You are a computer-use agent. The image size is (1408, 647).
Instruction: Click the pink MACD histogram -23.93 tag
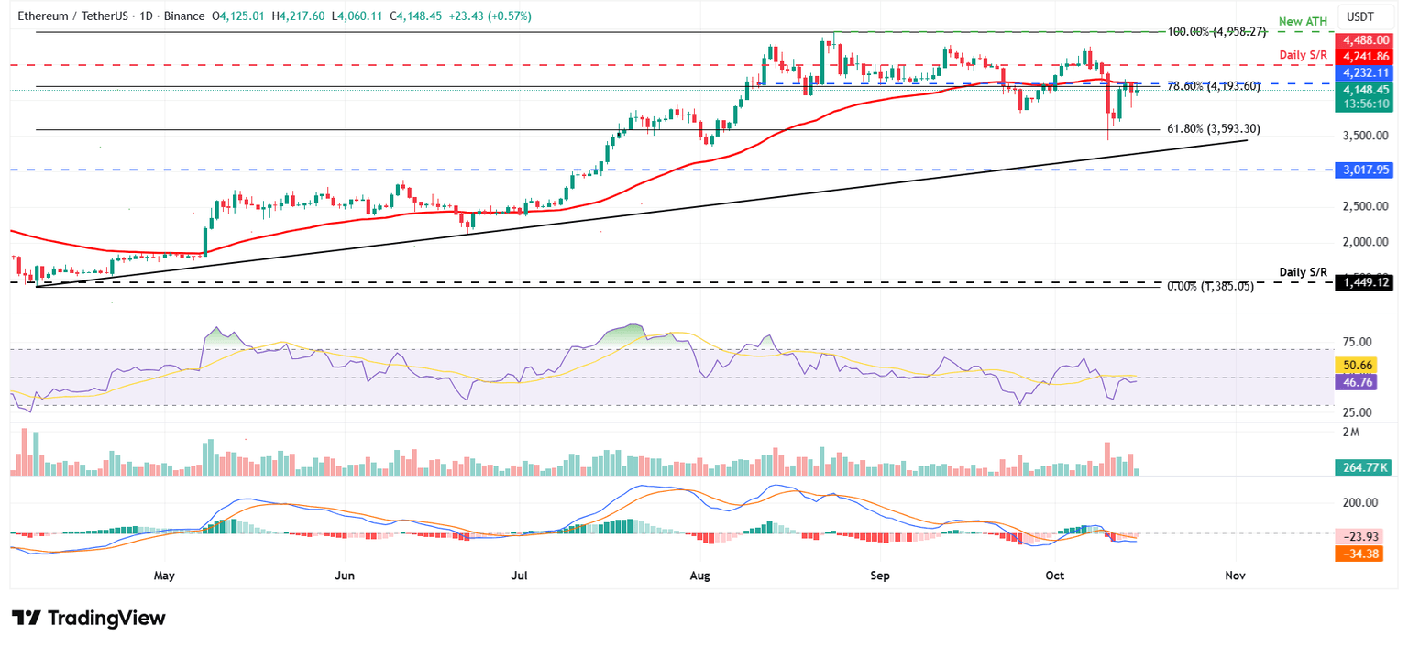tap(1366, 537)
